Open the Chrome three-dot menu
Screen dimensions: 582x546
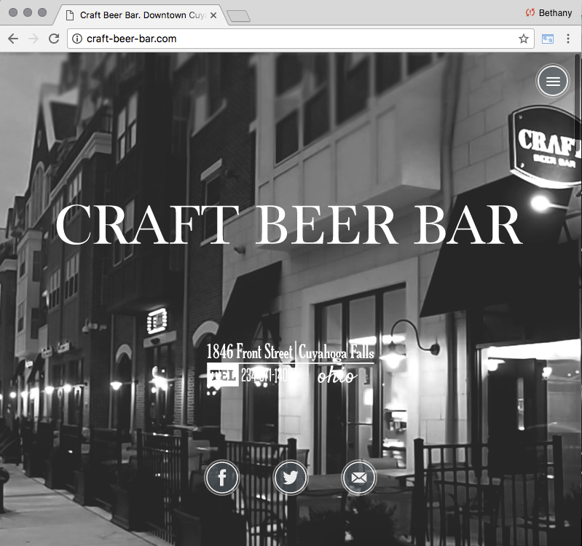point(568,39)
